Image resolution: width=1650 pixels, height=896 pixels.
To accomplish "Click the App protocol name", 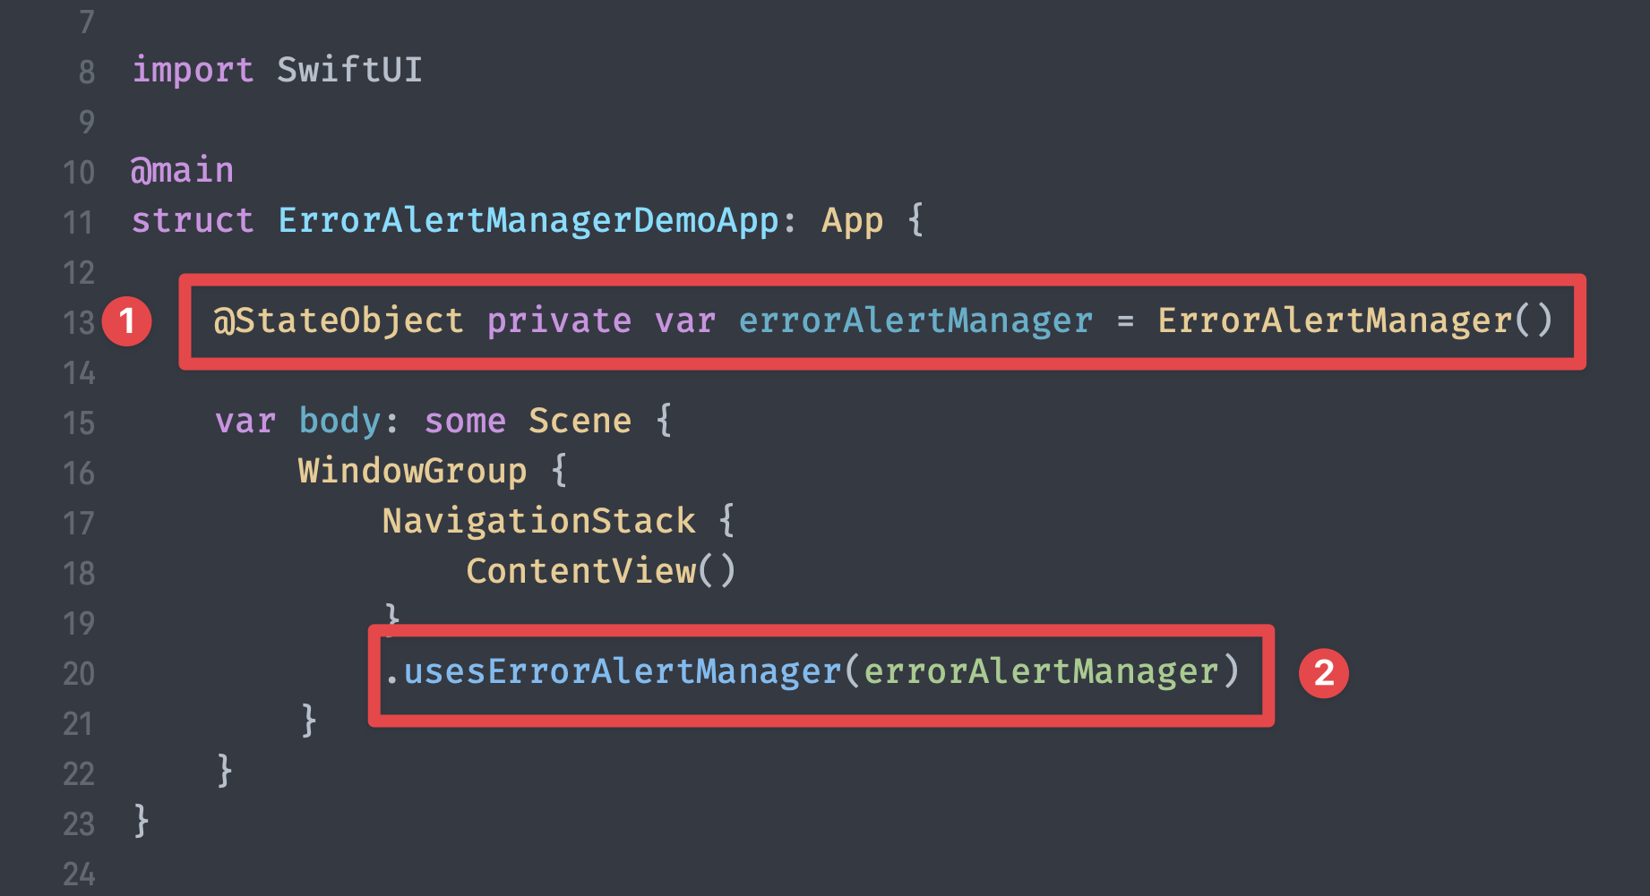I will 852,220.
